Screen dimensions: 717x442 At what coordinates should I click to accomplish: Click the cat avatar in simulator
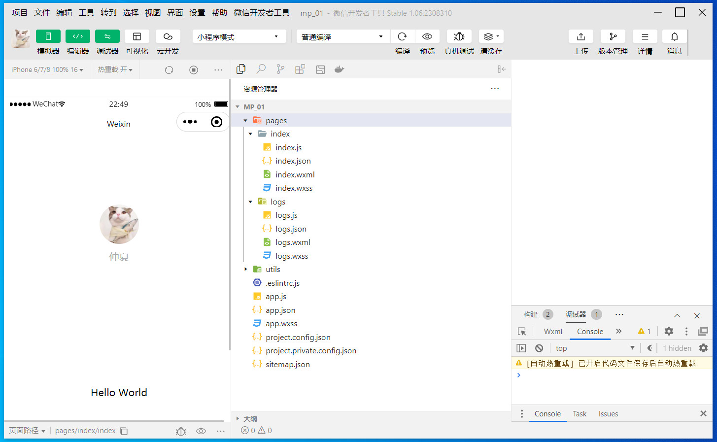coord(119,225)
